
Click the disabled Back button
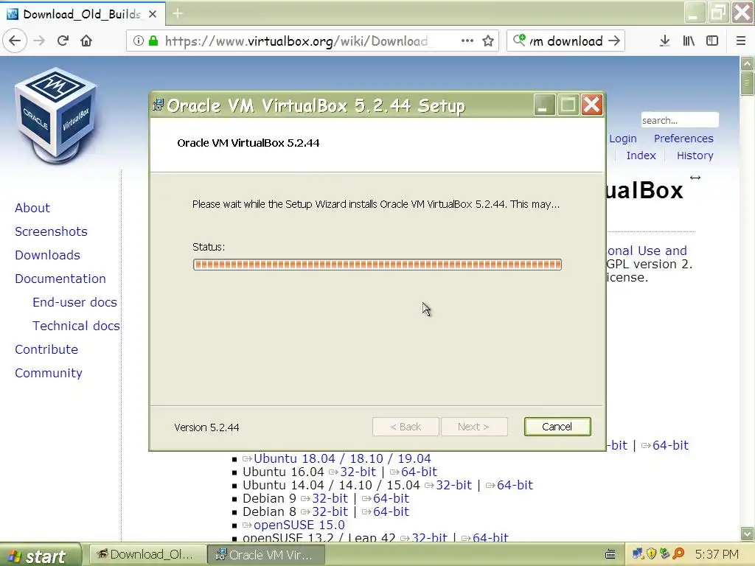pyautogui.click(x=406, y=427)
